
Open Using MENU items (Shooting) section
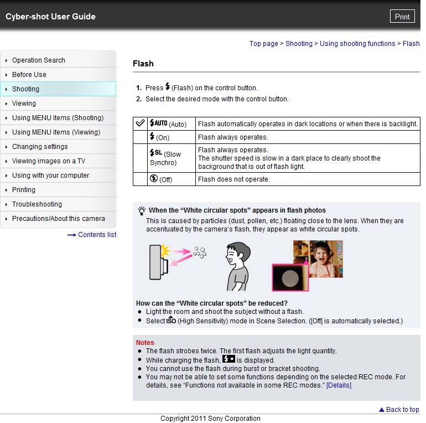pyautogui.click(x=58, y=118)
